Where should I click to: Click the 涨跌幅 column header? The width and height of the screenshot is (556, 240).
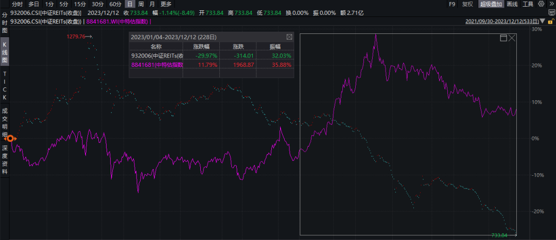pos(201,46)
